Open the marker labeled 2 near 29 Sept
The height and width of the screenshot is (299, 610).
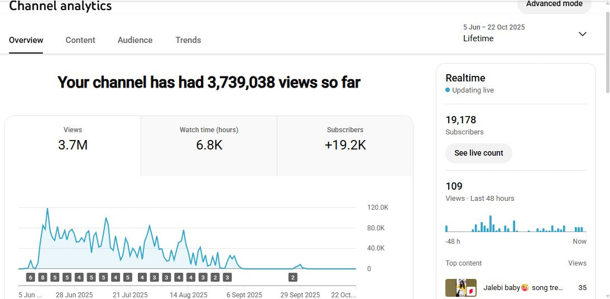293,277
